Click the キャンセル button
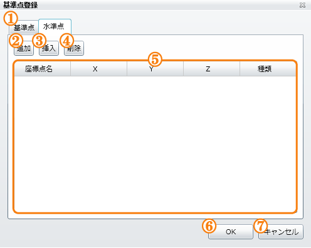Viewport: 311px width, 248px height. [281, 232]
